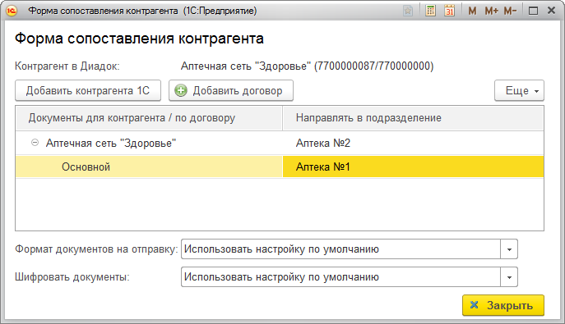This screenshot has width=565, height=324.
Task: Click the X icon on 'Закрыть' button
Action: coord(475,305)
